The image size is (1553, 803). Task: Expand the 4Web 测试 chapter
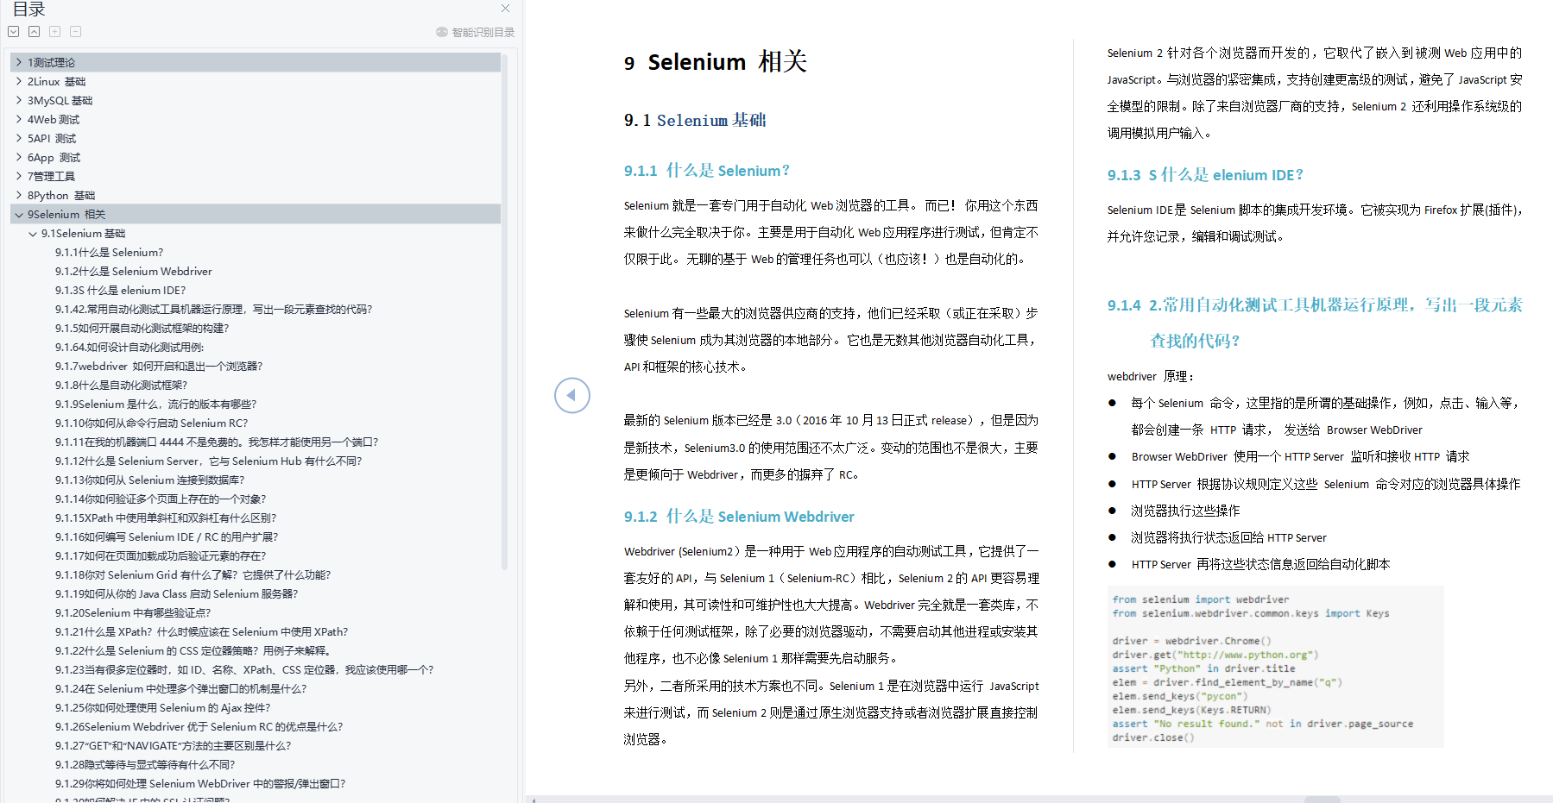pos(19,119)
